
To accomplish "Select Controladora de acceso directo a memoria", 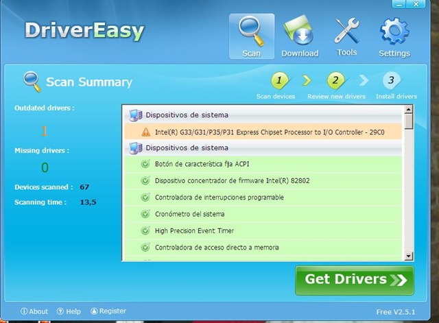I will [263, 248].
